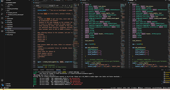Image resolution: width=170 pixels, height=90 pixels.
Task: Click Port: 5500 Live Server status
Action: pyautogui.click(x=166, y=88)
